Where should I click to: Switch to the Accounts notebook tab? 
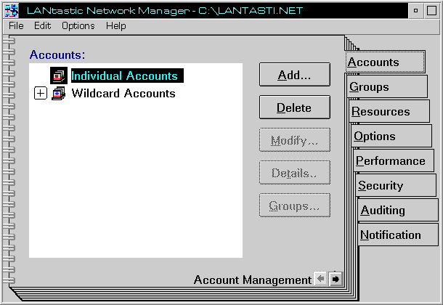click(x=386, y=62)
